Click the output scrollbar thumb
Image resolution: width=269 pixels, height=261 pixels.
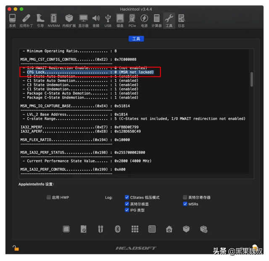[x=252, y=79]
